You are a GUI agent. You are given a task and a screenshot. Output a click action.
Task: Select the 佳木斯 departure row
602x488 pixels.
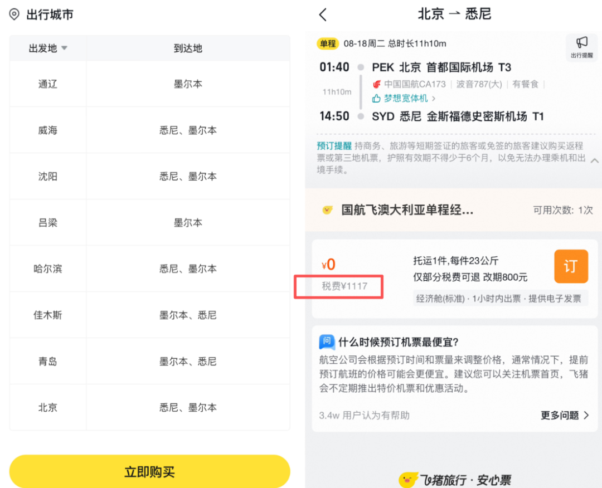coord(149,315)
